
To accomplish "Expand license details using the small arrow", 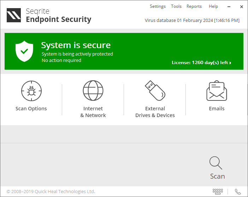I will pyautogui.click(x=230, y=63).
